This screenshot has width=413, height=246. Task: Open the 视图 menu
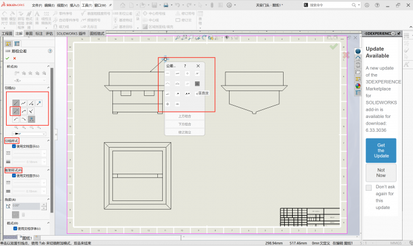[62, 5]
